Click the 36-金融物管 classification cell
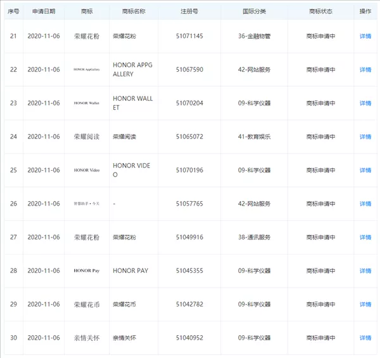This screenshot has height=358, width=380. [254, 36]
